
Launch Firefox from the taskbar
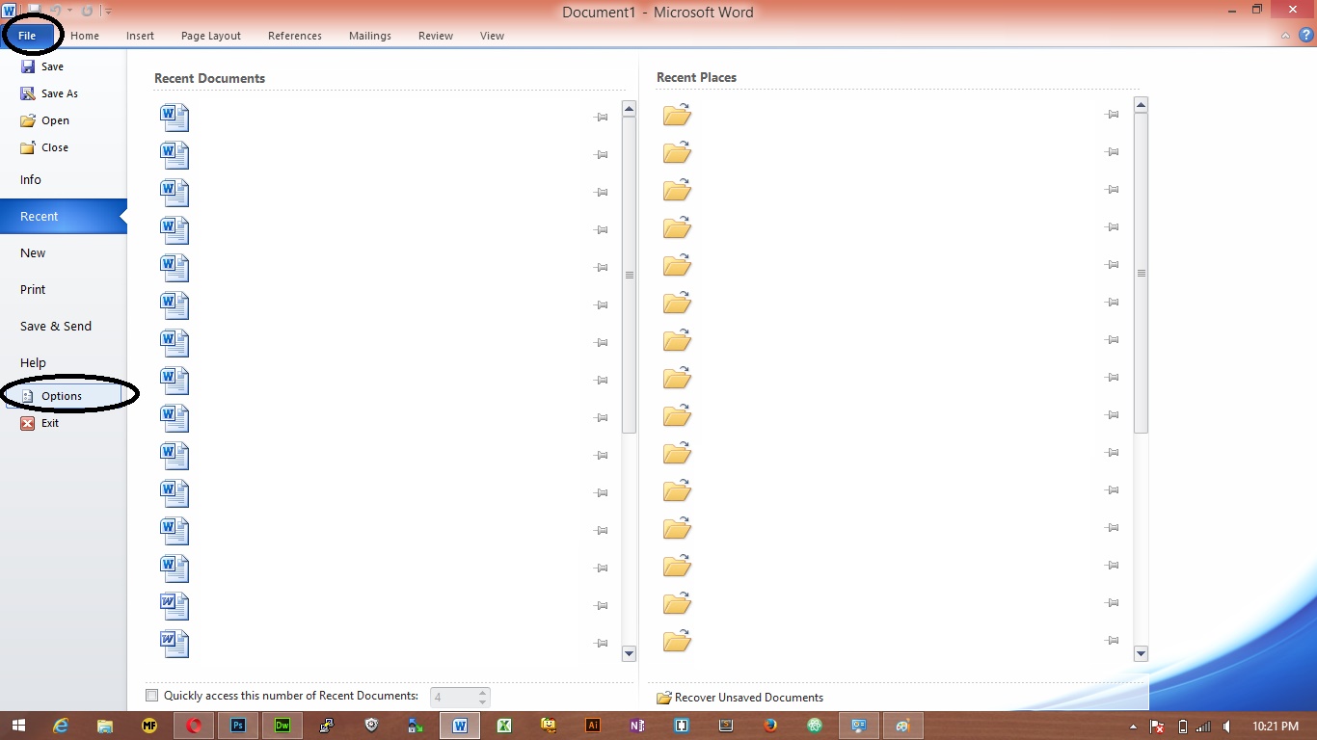[x=770, y=726]
